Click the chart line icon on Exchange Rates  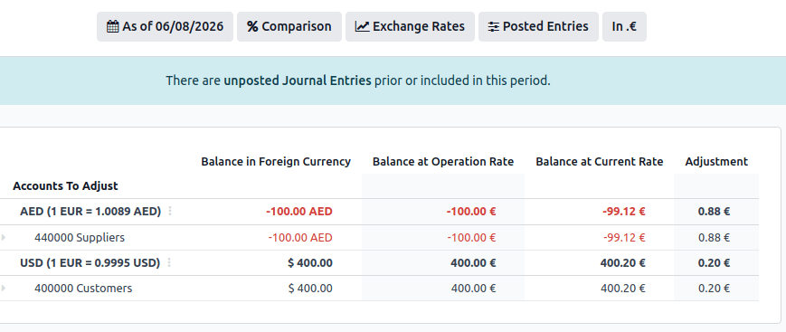(363, 26)
